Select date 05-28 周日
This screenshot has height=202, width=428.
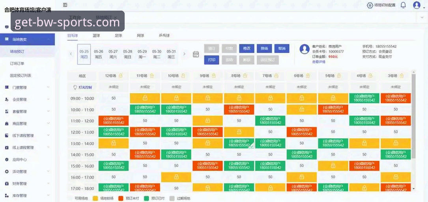127,54
